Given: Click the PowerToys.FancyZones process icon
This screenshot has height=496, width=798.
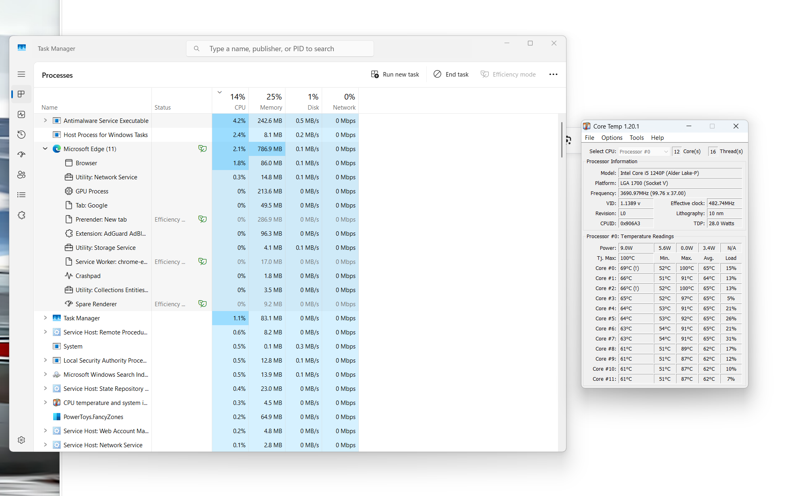Looking at the screenshot, I should click(x=57, y=417).
